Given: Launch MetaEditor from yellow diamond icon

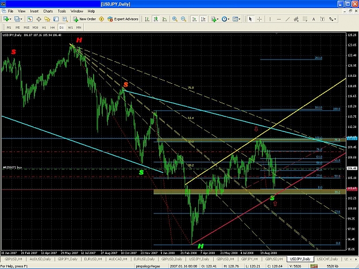Looking at the screenshot, I should coord(102,19).
